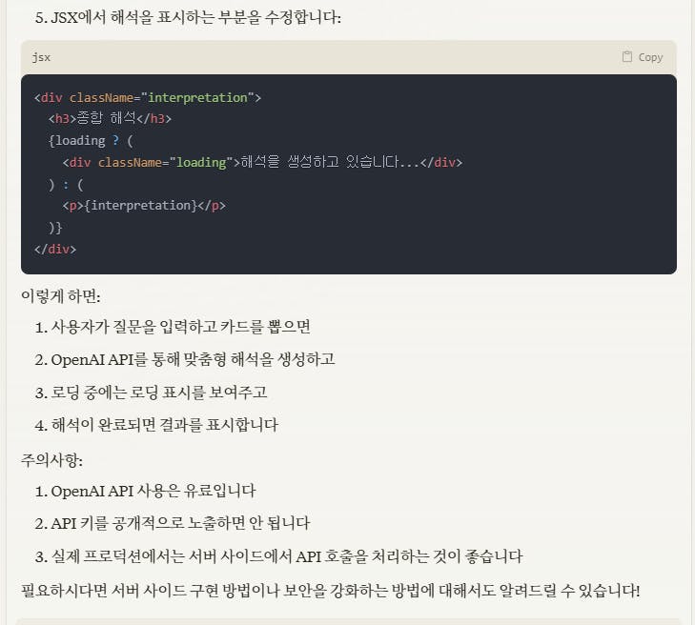Image resolution: width=695 pixels, height=625 pixels.
Task: Click the closing sentence '필요하시다면 서버 사이드 구현 방법이나...'
Action: pyautogui.click(x=331, y=590)
